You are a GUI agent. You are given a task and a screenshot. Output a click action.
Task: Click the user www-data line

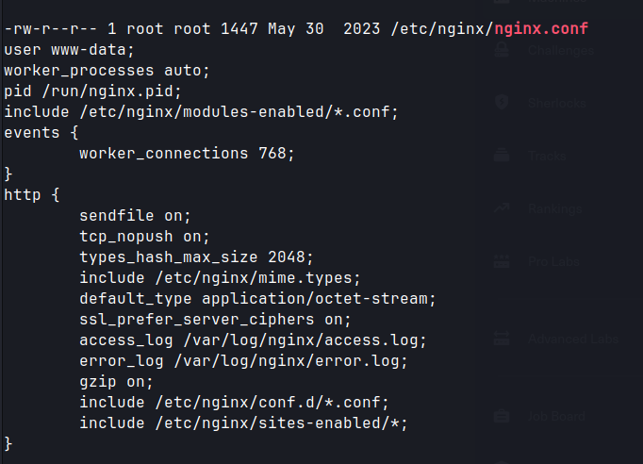coord(69,50)
